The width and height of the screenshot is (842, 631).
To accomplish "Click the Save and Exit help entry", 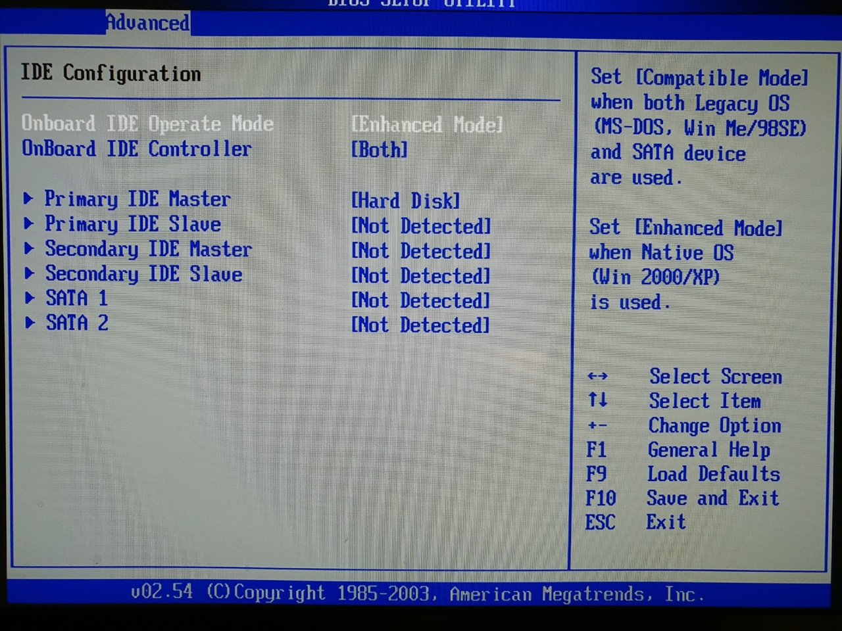I will point(712,498).
